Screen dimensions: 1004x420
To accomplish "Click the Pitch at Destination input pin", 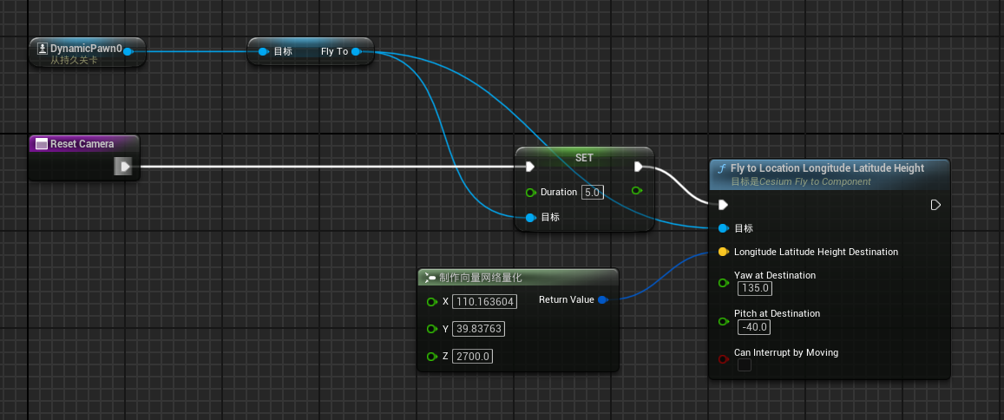I will (x=724, y=321).
